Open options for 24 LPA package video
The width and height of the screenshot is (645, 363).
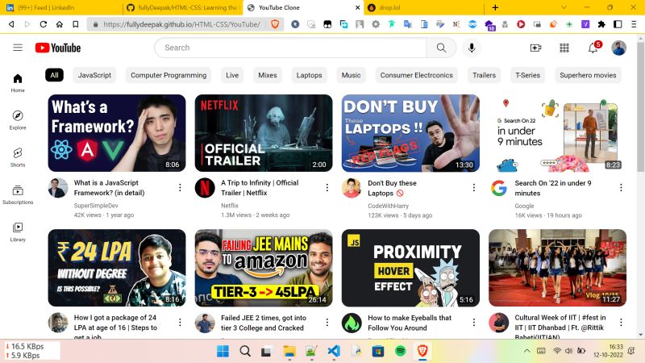point(180,322)
